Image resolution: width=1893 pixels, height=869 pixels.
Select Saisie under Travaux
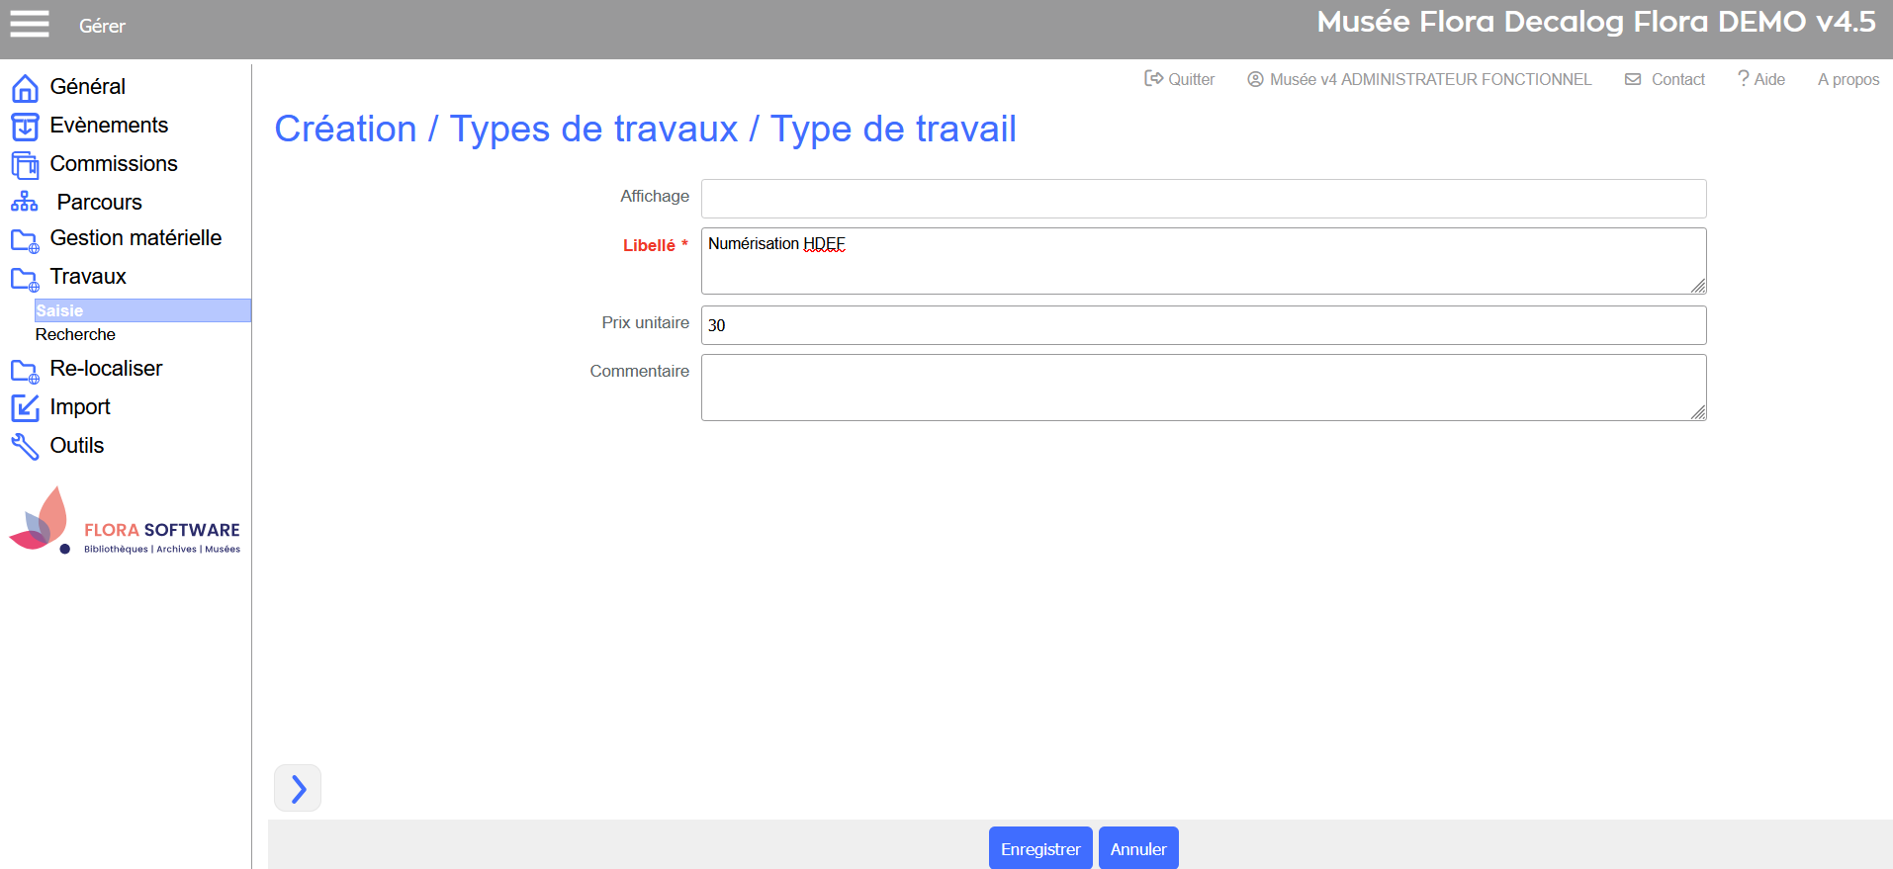click(x=59, y=310)
